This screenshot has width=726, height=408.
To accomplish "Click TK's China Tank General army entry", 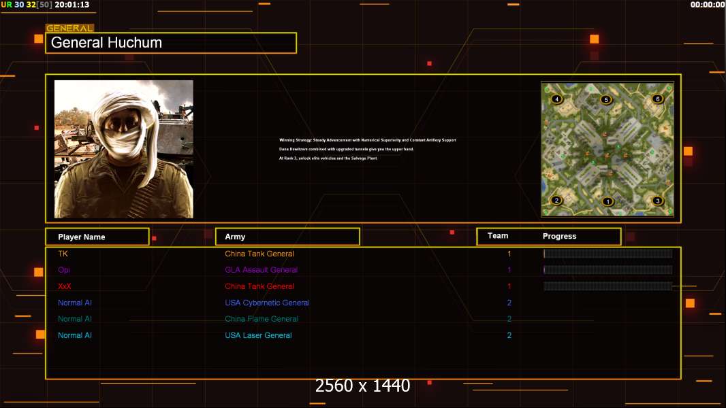I will point(259,254).
